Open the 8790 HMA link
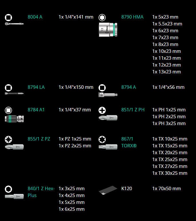This screenshot has height=221, width=196. pos(132,17)
